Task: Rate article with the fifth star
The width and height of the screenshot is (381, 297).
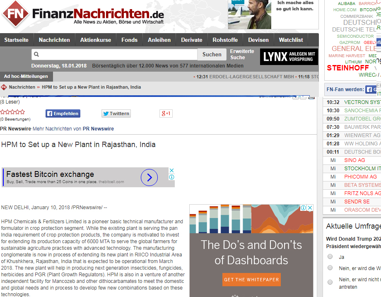Action: point(22,112)
